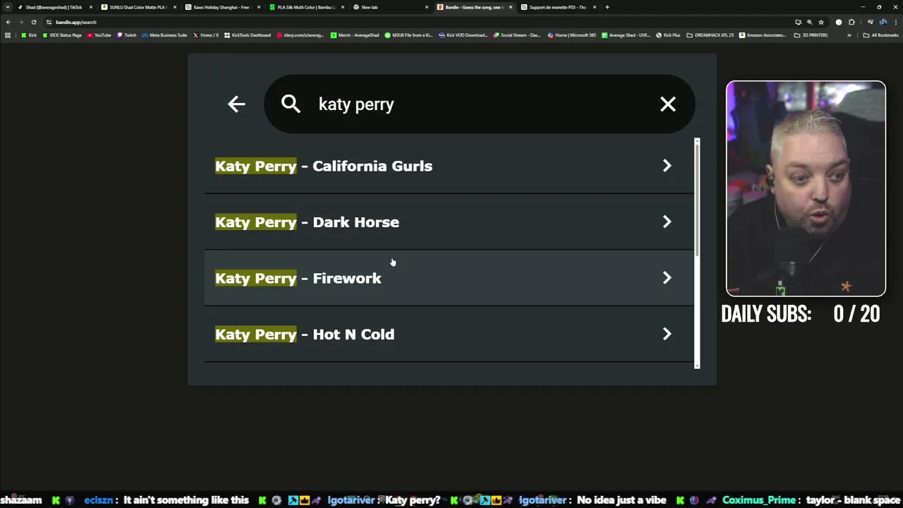The width and height of the screenshot is (903, 508).
Task: Open the Kick bookmark
Action: (x=29, y=35)
